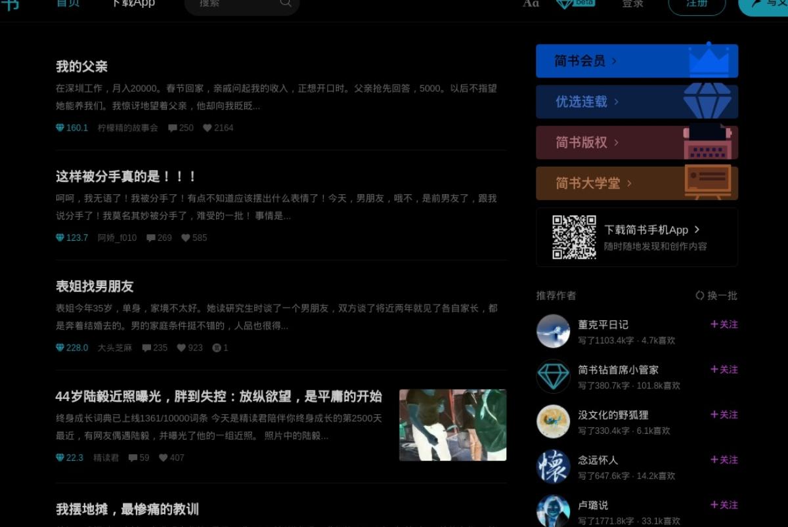Open article 这样被分手真的是！！！

pyautogui.click(x=126, y=177)
